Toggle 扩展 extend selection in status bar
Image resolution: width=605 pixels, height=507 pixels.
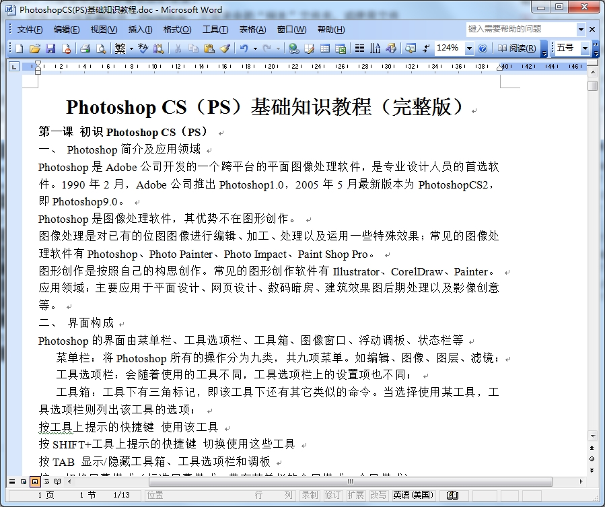355,495
